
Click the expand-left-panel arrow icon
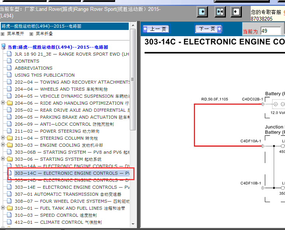click(x=236, y=12)
